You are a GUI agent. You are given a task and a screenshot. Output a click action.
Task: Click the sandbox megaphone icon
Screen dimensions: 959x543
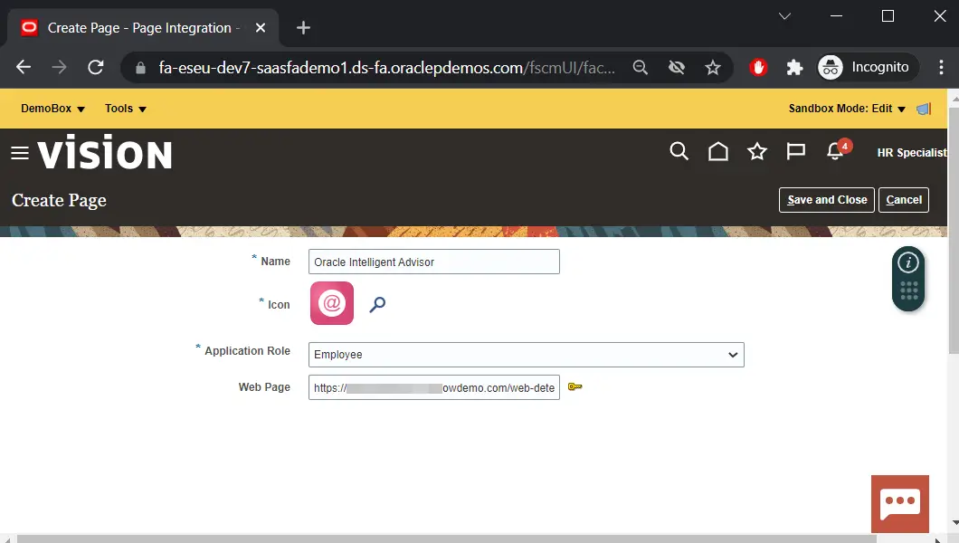tap(924, 109)
